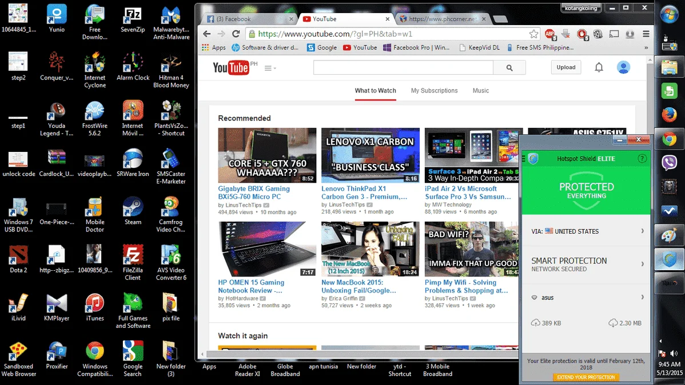Select the What to Watch tab

[375, 91]
